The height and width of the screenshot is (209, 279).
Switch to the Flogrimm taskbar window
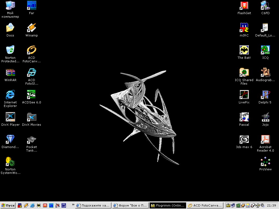168,205
